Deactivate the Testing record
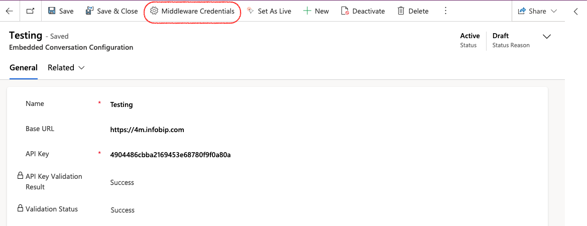587x226 pixels. 363,11
